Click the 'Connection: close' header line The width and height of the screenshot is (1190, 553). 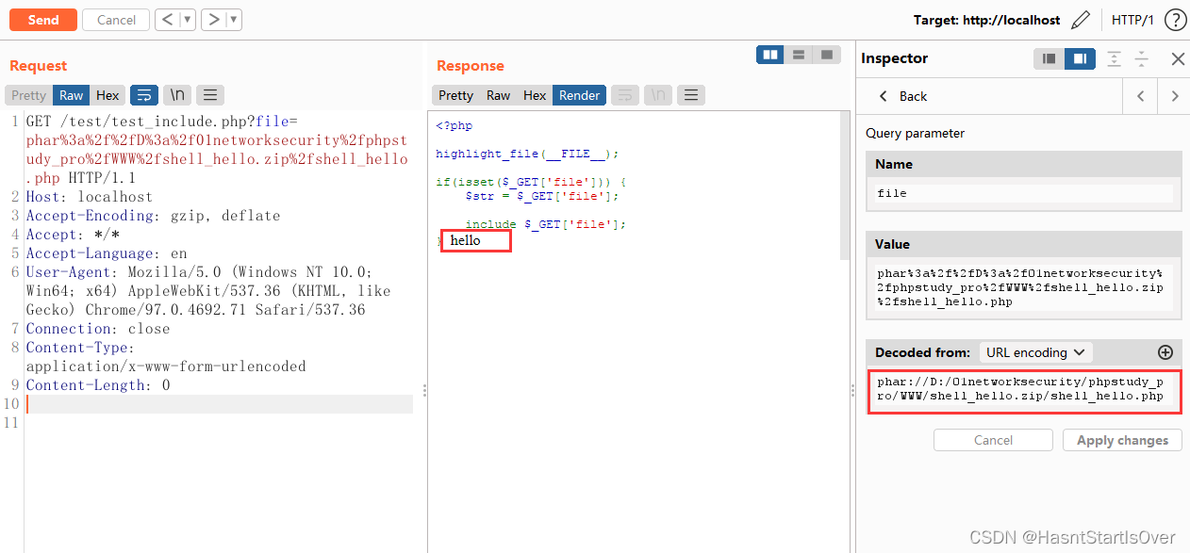pos(98,329)
